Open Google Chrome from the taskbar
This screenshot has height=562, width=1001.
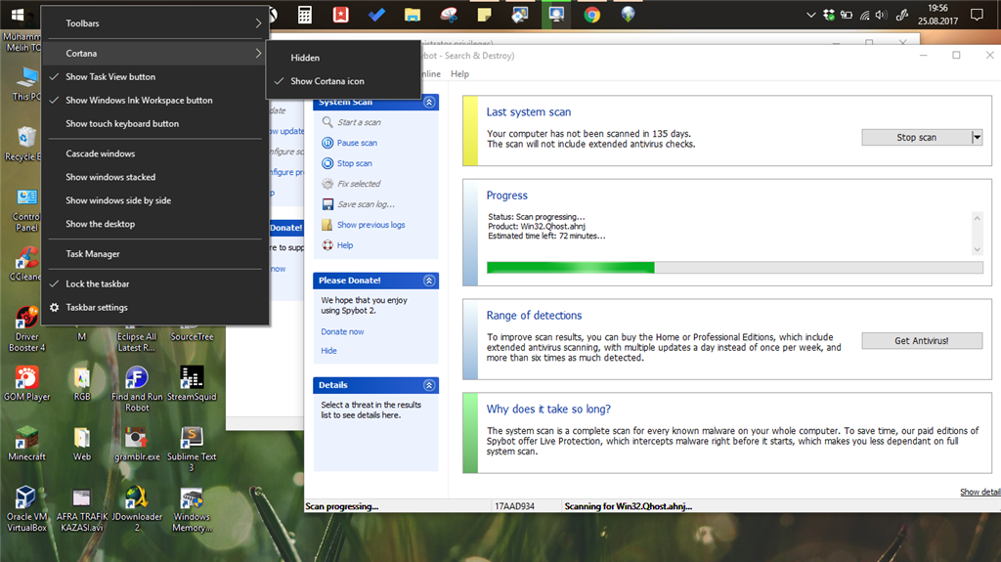click(591, 15)
